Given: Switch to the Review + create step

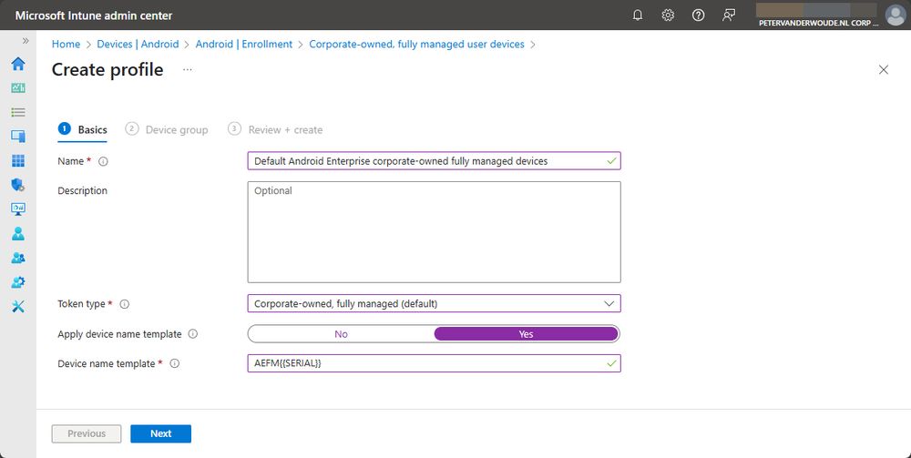Looking at the screenshot, I should coord(275,129).
